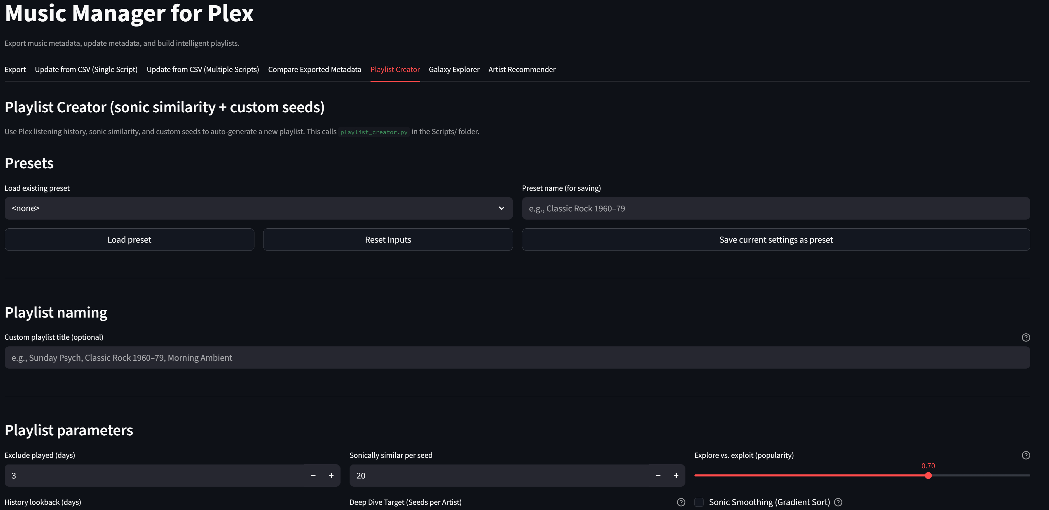
Task: Go to Compare Exported Metadata tab
Action: click(x=314, y=70)
